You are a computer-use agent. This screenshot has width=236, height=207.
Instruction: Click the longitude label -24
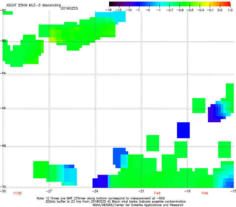click(95, 191)
